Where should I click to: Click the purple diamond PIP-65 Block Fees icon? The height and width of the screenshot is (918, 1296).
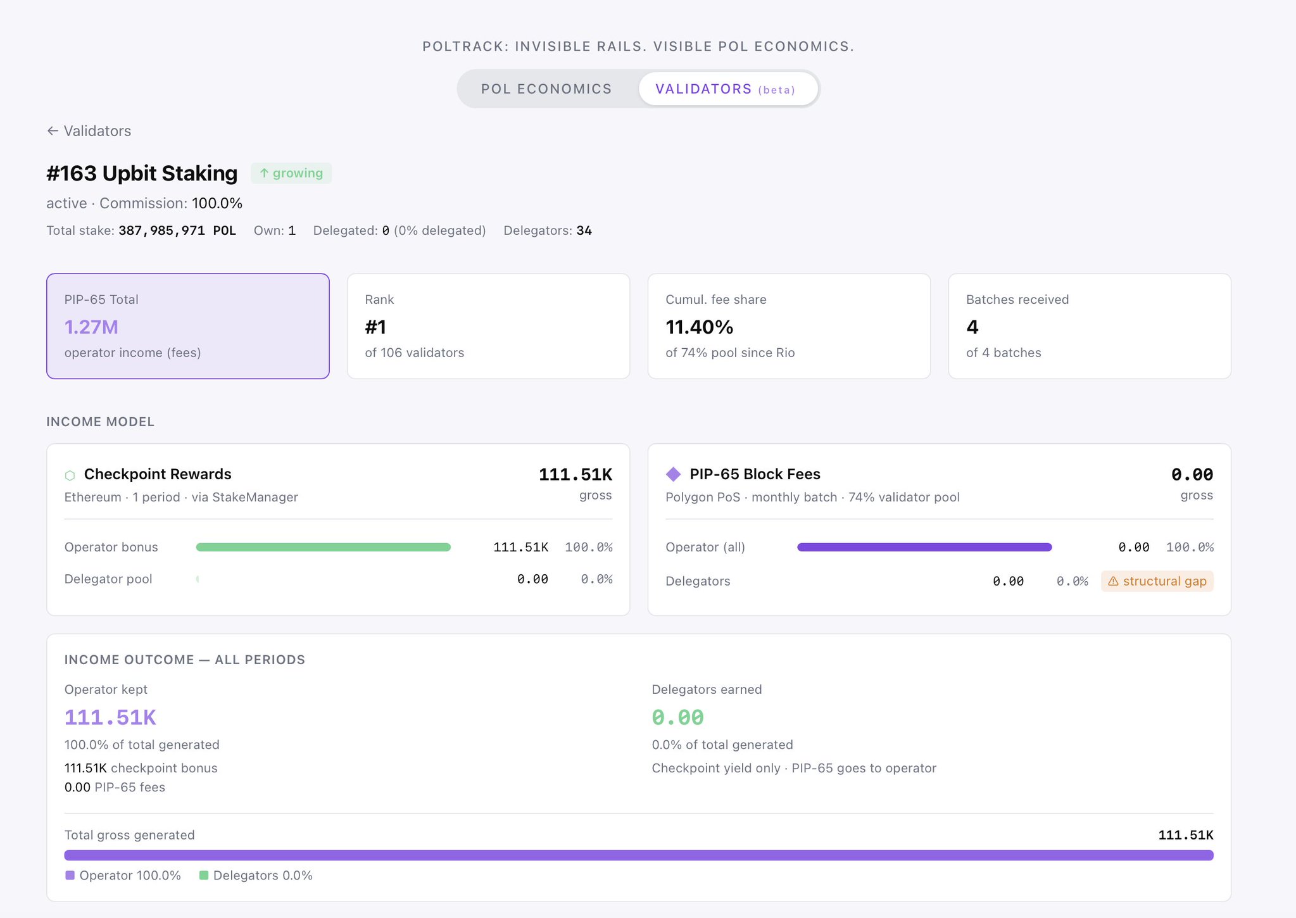pyautogui.click(x=673, y=474)
